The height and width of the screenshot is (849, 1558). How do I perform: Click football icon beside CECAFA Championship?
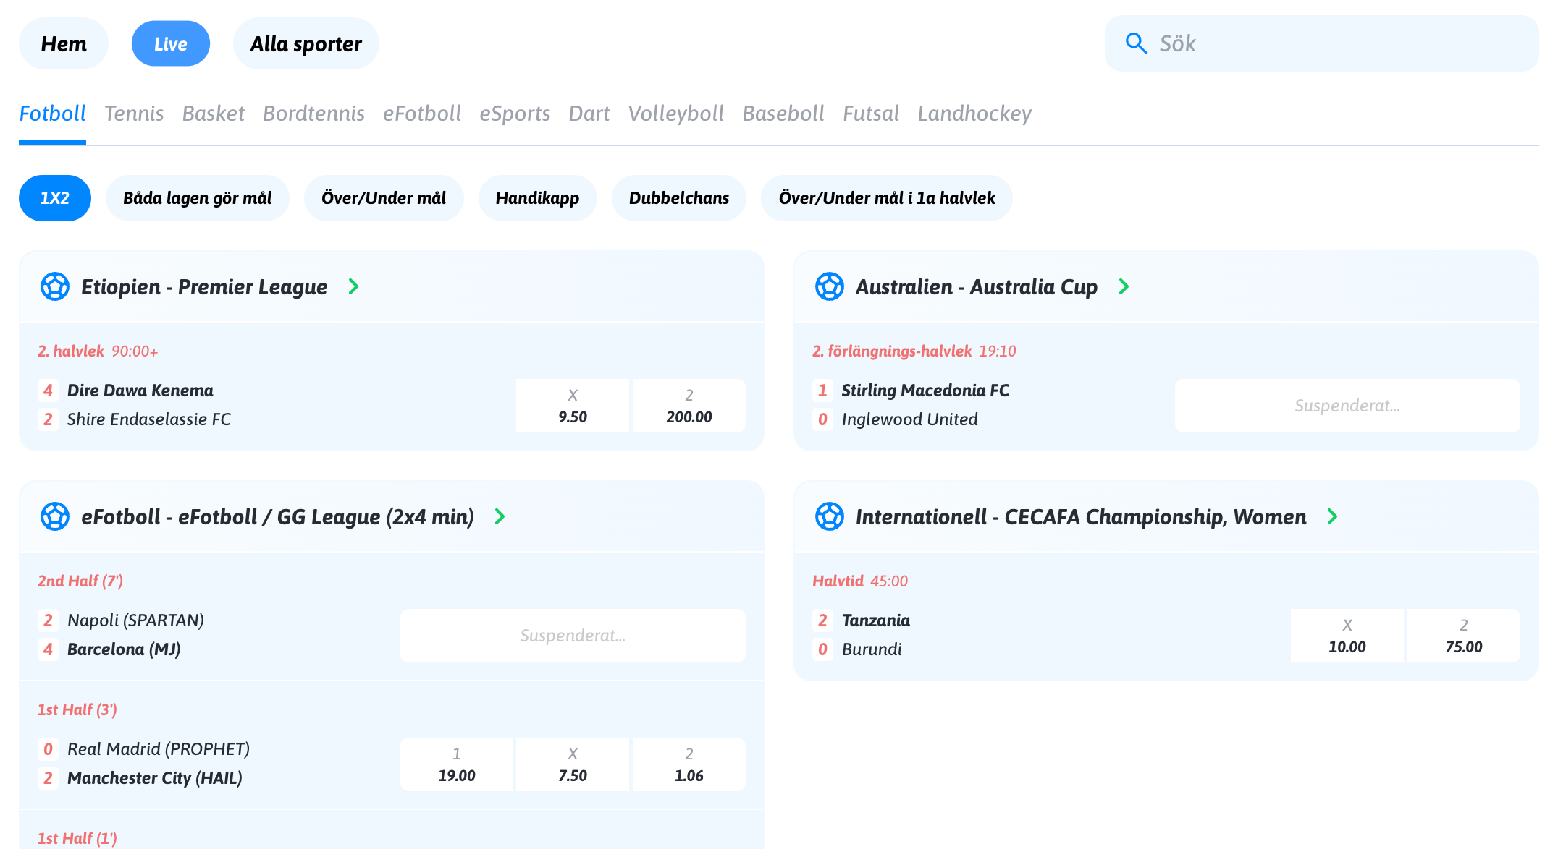click(x=830, y=516)
